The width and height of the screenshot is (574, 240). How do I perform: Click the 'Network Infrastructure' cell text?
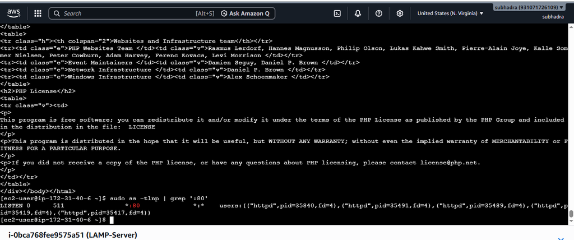(109, 70)
